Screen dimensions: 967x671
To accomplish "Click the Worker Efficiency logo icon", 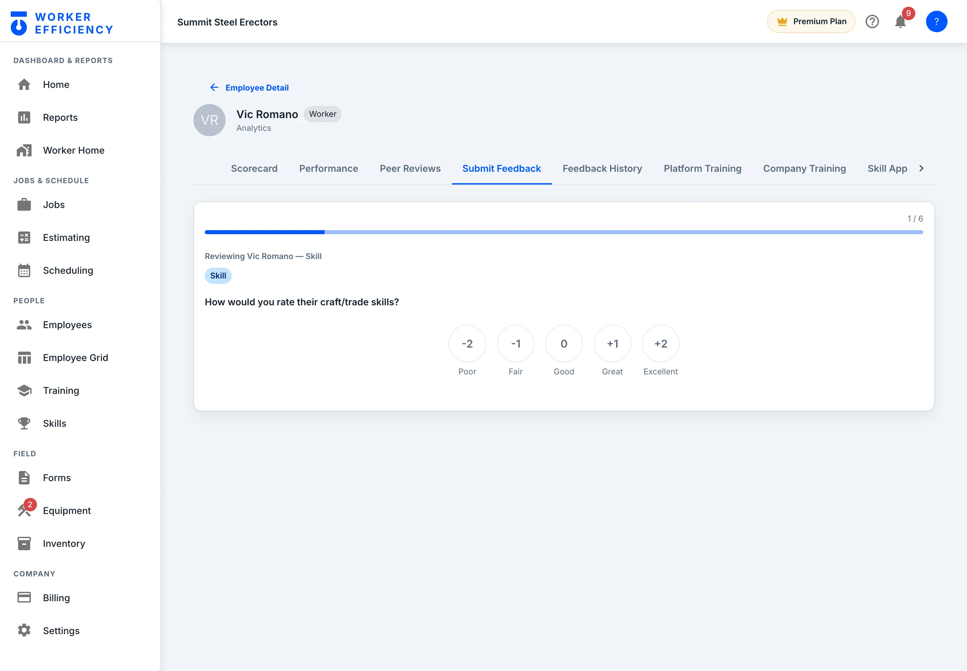I will (x=18, y=23).
